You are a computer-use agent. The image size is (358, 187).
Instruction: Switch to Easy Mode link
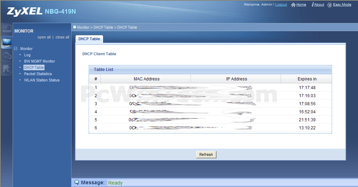[x=342, y=5]
